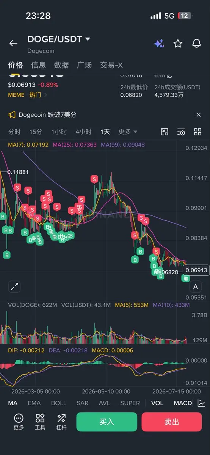Viewport: 210px width, 455px height.
Task: Tap the megaphone announcement icon
Action: click(12, 115)
